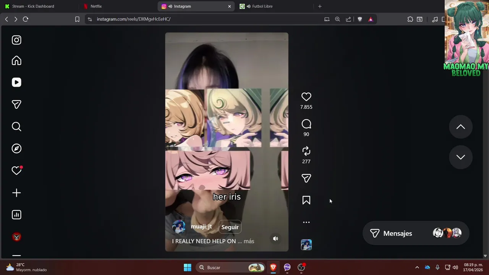
Task: Go forward in browser history
Action: (16, 19)
